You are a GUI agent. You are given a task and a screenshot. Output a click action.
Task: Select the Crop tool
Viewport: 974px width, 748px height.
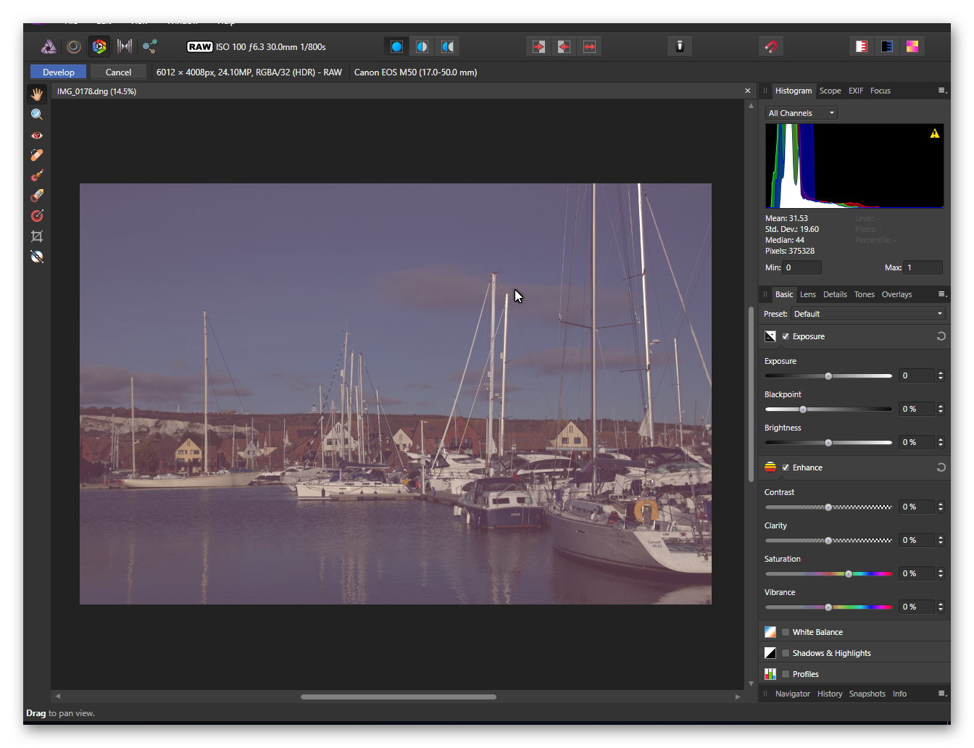pos(37,236)
